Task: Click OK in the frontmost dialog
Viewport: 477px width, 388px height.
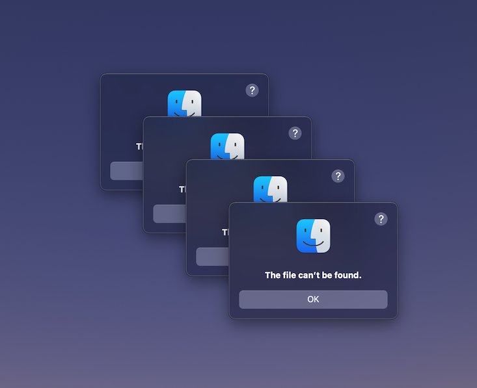Action: click(313, 299)
